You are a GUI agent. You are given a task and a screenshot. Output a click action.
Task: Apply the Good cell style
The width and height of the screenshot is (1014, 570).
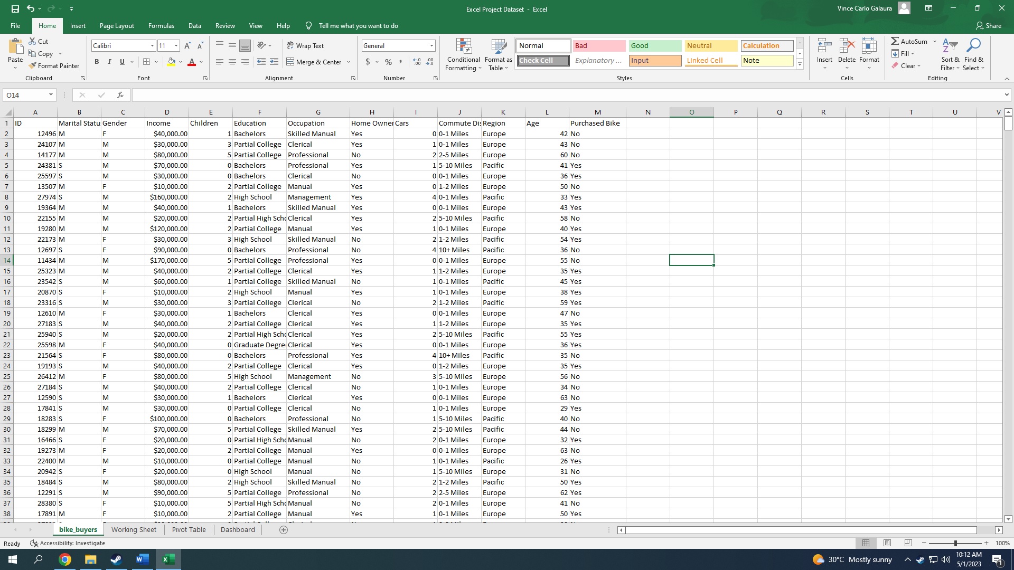(x=654, y=46)
